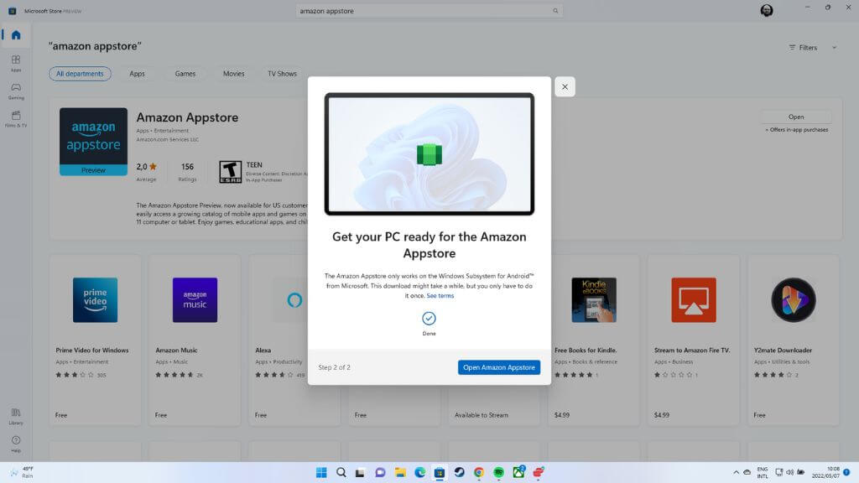Open Home in the Store sidebar
Image resolution: width=859 pixels, height=483 pixels.
[x=16, y=35]
